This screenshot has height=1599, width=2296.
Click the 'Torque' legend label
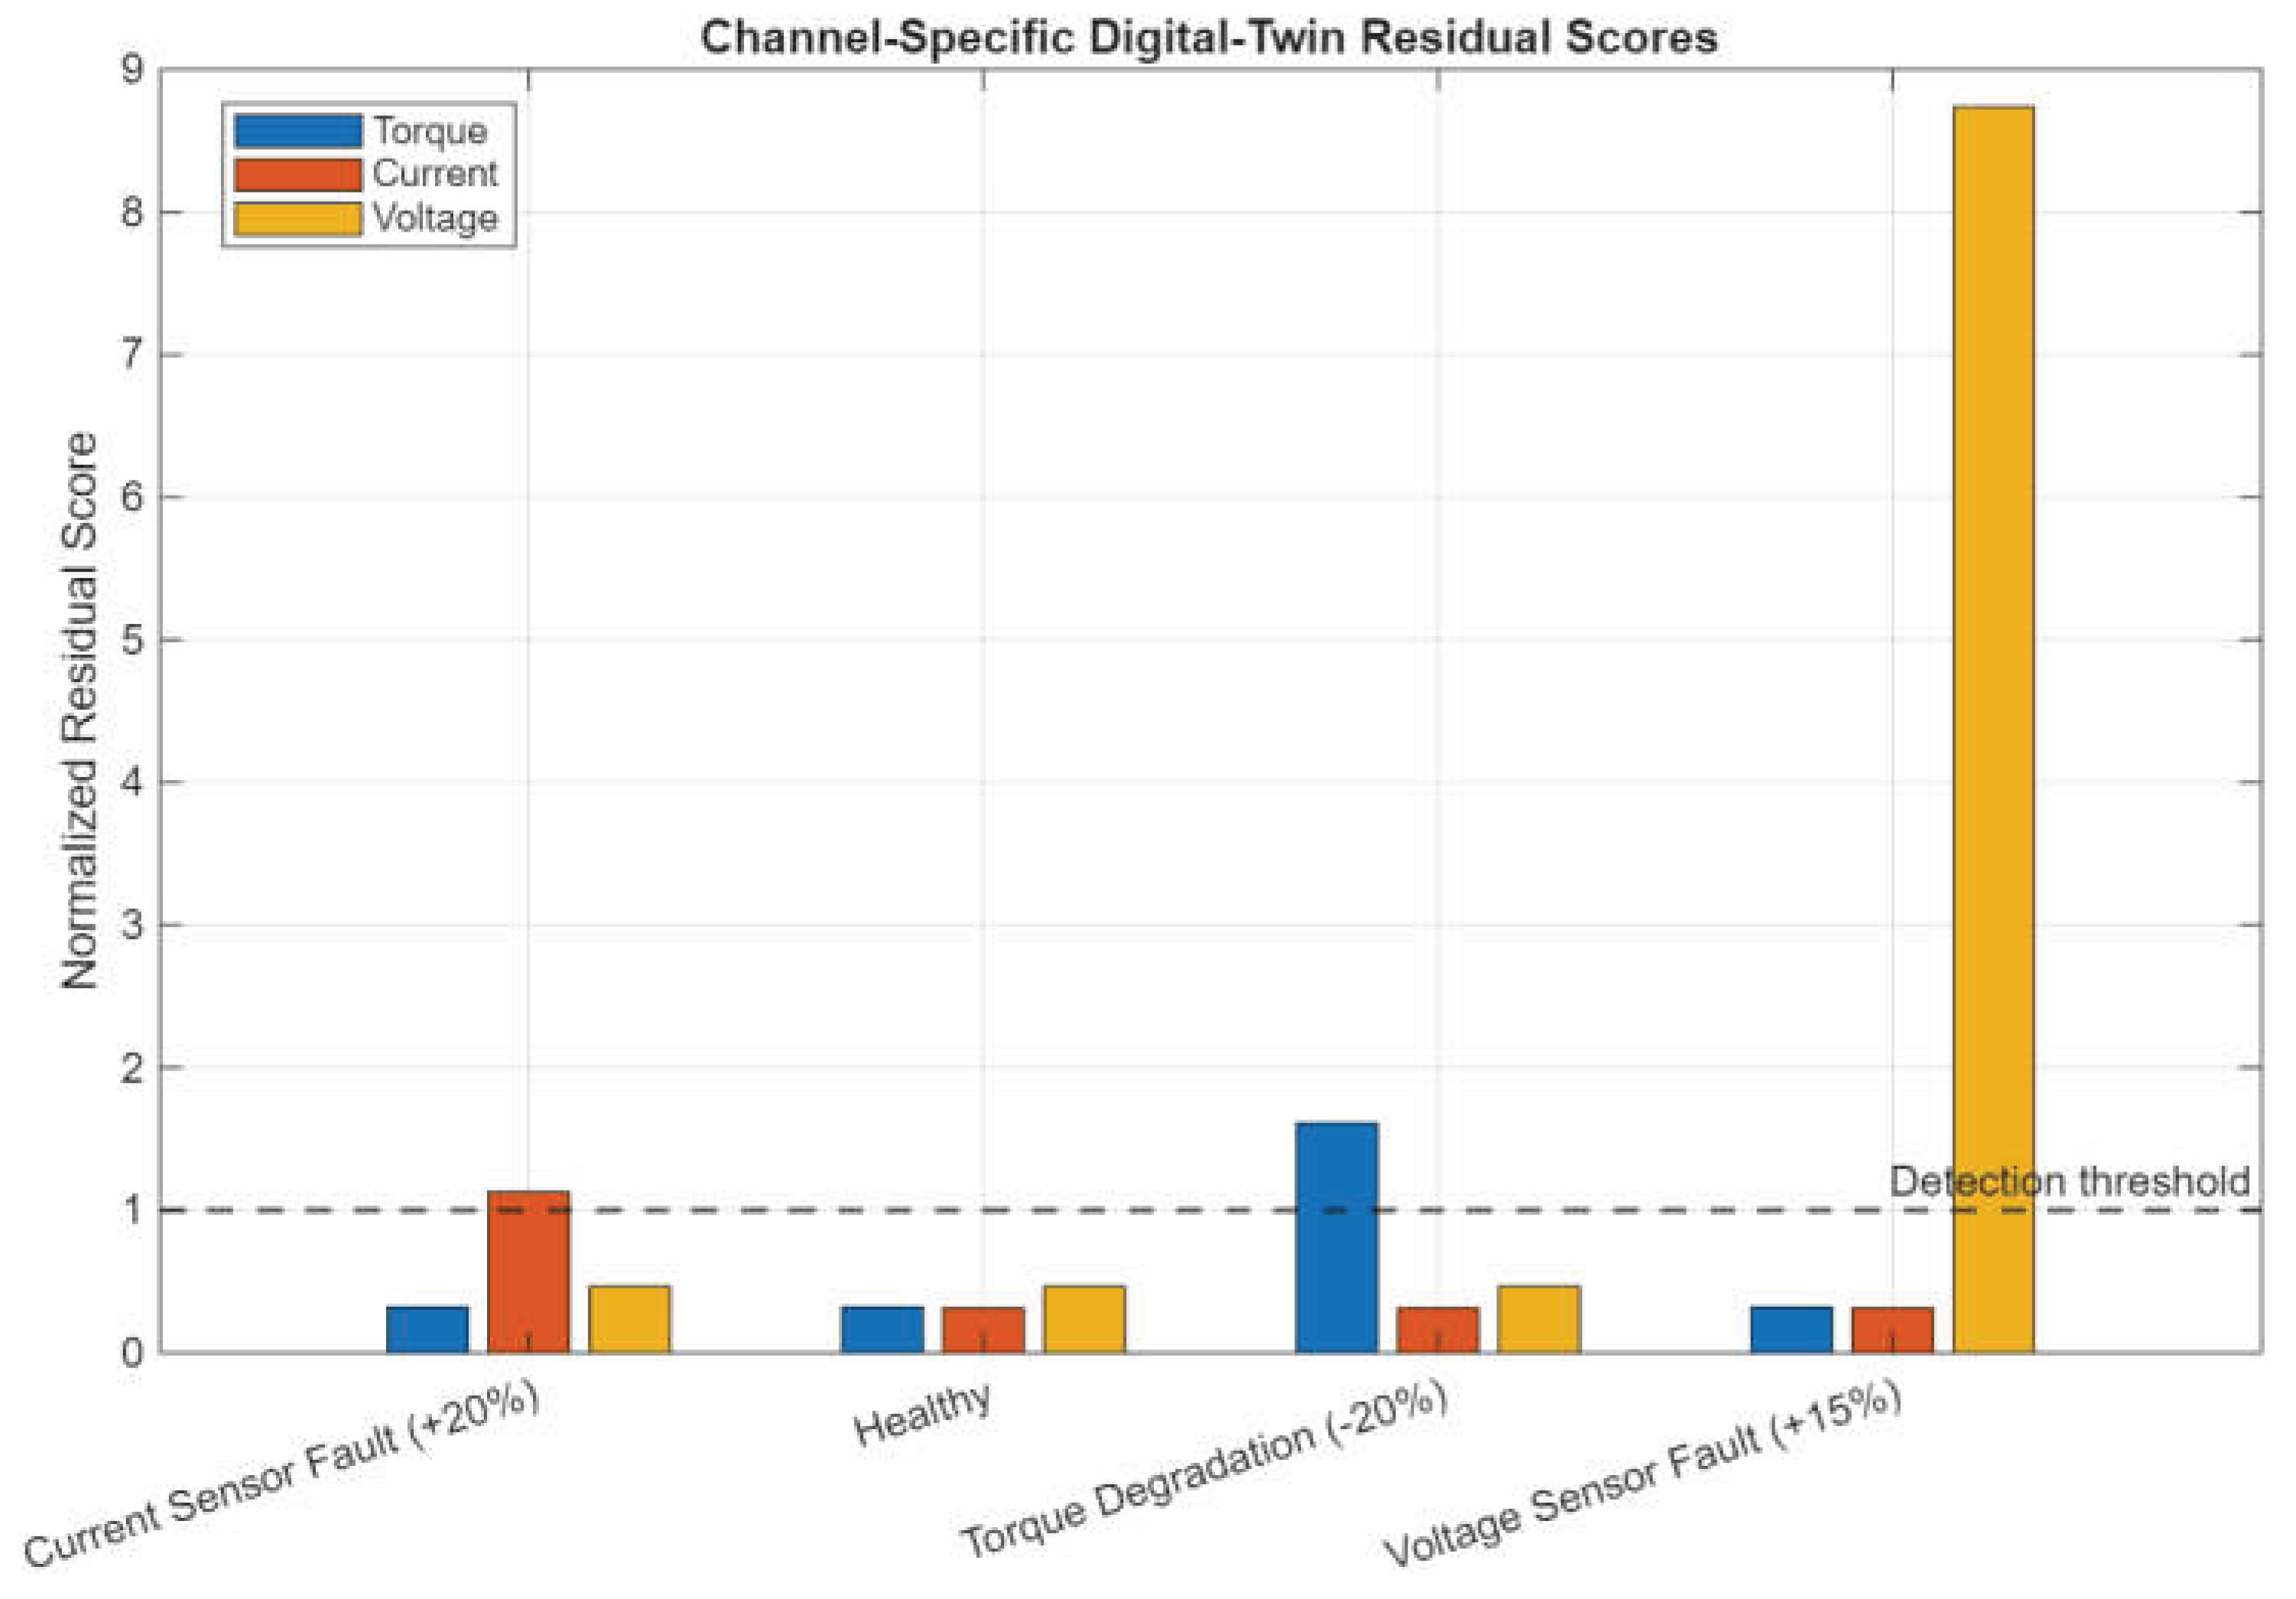pyautogui.click(x=430, y=131)
